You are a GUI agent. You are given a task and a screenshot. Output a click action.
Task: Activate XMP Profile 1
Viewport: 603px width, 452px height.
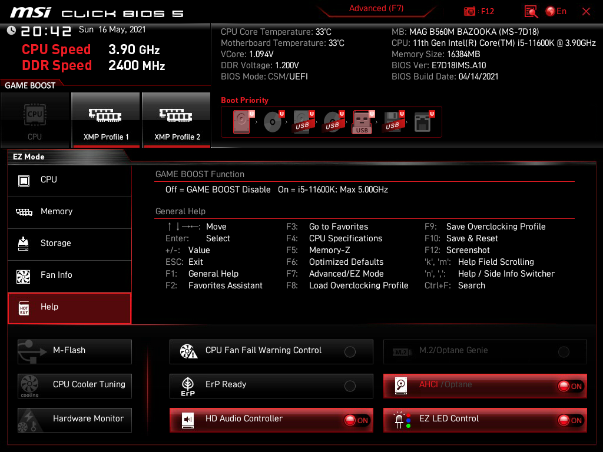click(106, 120)
